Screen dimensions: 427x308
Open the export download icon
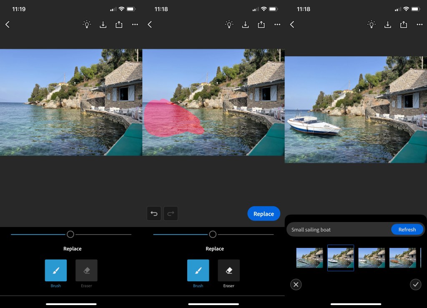pos(103,24)
